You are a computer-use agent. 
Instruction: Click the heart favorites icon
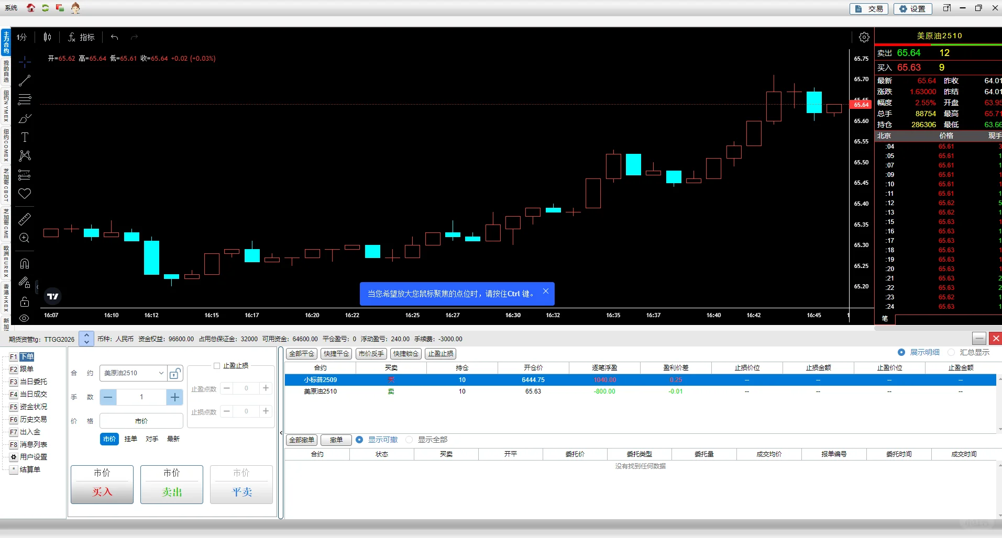25,194
